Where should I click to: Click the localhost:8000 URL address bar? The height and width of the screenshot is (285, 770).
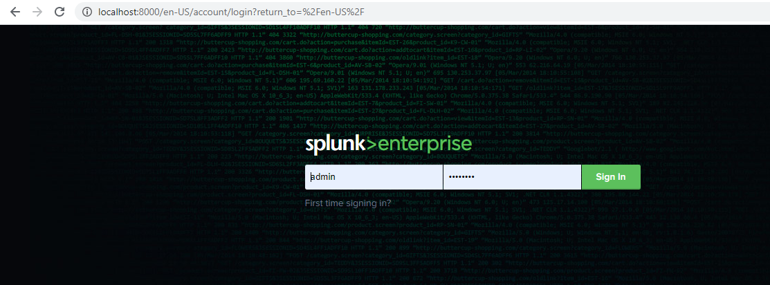click(422, 12)
